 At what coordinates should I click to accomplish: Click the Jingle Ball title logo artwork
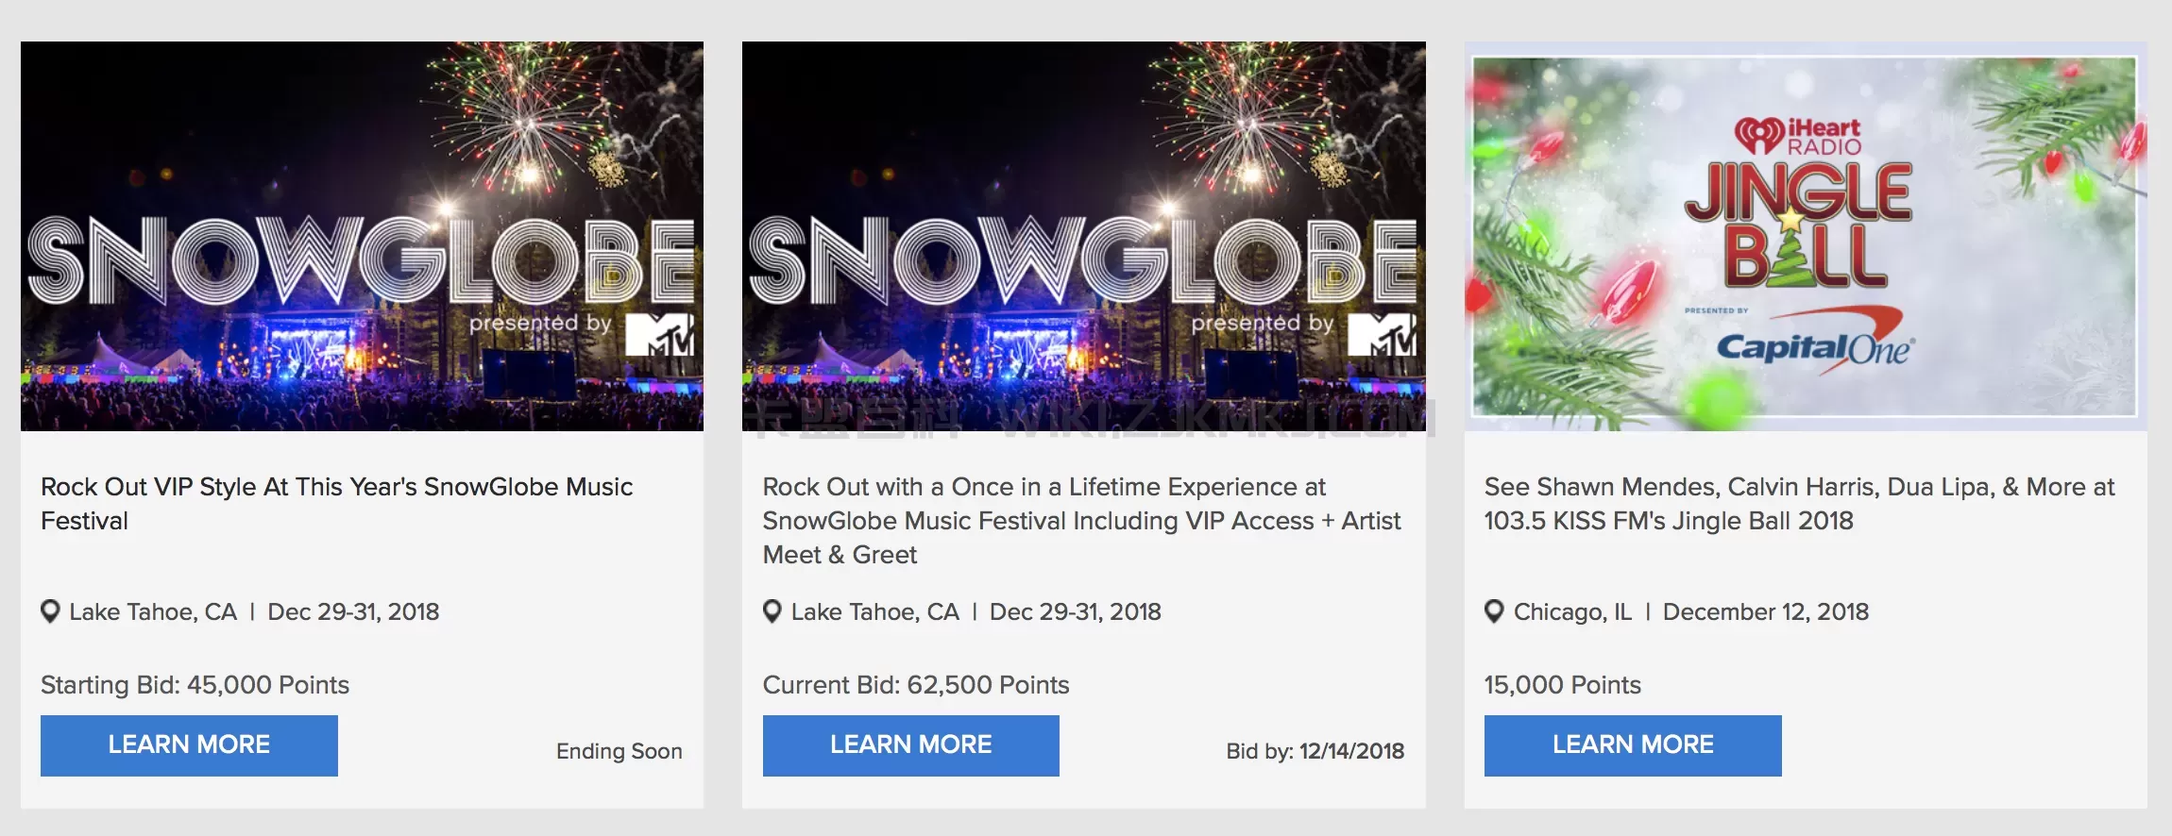point(1799,225)
